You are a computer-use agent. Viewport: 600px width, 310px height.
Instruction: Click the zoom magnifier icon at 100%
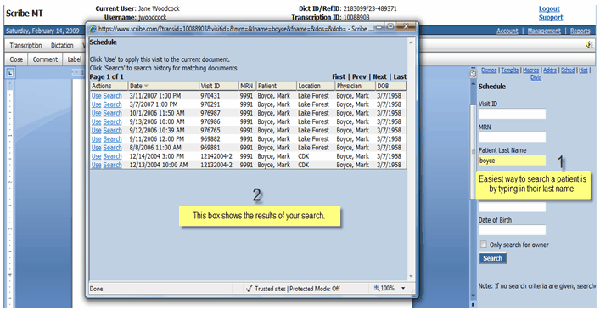tap(377, 288)
